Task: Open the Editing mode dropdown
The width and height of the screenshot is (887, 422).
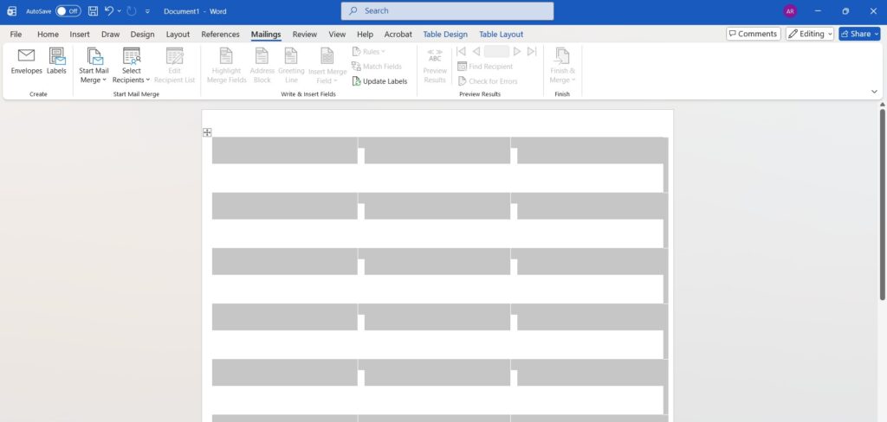Action: point(810,34)
